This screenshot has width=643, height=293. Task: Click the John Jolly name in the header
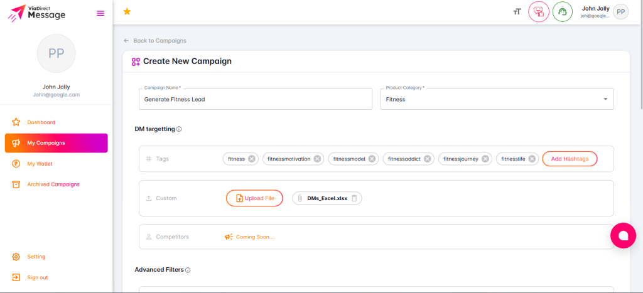pos(595,9)
